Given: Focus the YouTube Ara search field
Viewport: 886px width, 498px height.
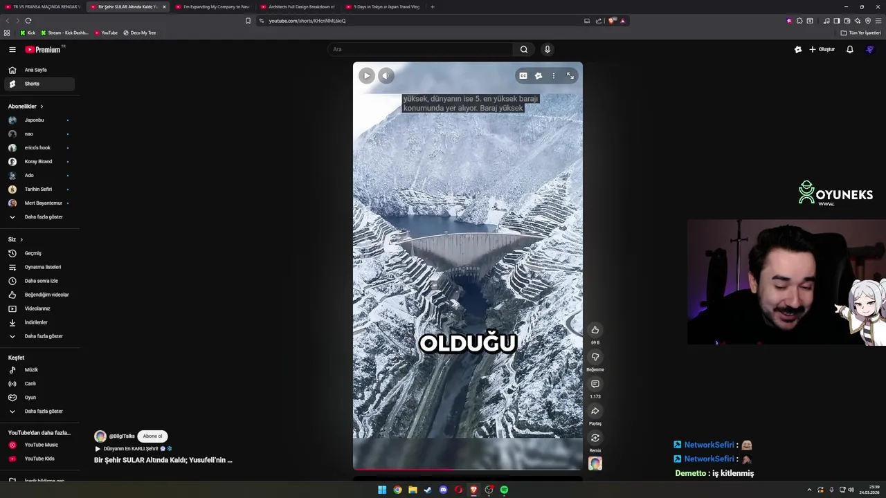Looking at the screenshot, I should [x=421, y=49].
